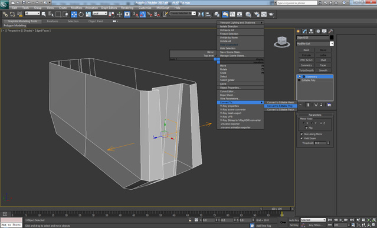
Task: Click the Make Unique icon below stack
Action: [x=316, y=105]
